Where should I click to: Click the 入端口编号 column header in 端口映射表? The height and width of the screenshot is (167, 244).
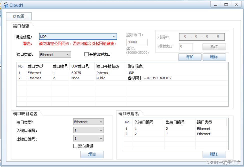148,122
